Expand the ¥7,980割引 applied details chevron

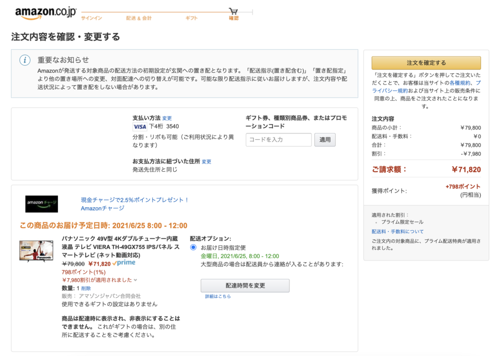(x=135, y=280)
